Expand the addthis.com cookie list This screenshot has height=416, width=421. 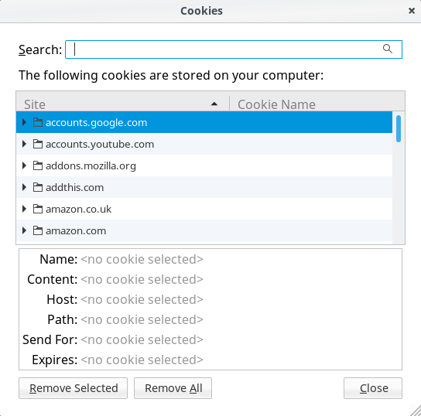[25, 187]
